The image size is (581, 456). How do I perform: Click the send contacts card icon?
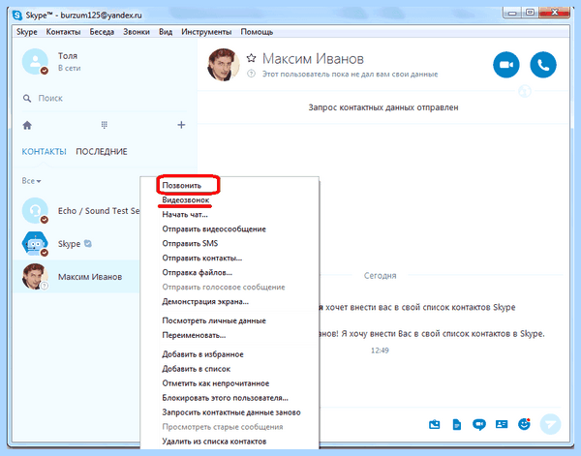click(x=502, y=424)
